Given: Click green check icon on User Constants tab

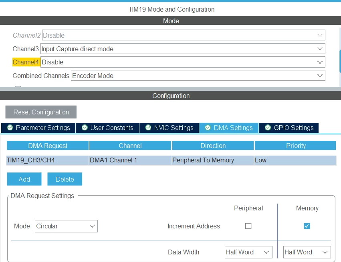Looking at the screenshot, I should pyautogui.click(x=85, y=128).
